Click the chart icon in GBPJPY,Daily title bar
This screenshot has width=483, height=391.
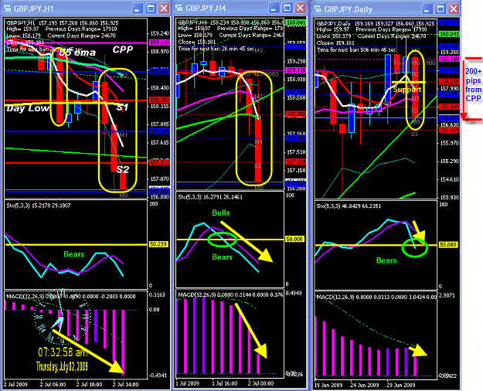pos(318,9)
